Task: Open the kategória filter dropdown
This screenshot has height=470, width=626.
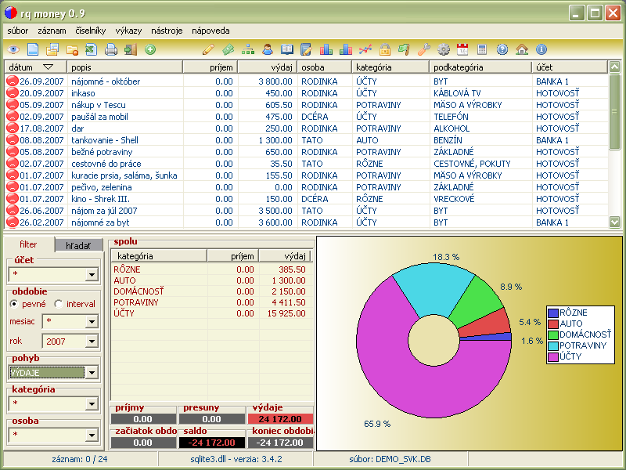Action: pos(92,404)
